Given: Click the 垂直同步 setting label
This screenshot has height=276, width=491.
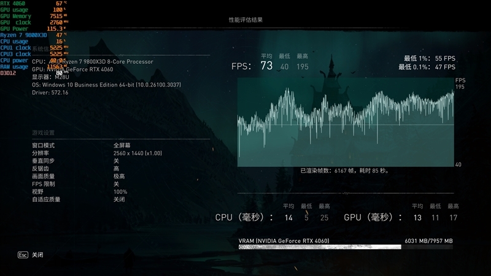Looking at the screenshot, I should tap(43, 161).
